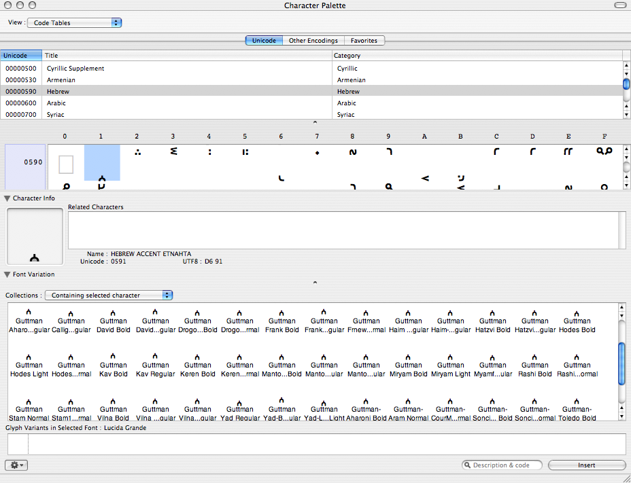
Task: Collapse the Font Variation section
Action: tap(7, 274)
